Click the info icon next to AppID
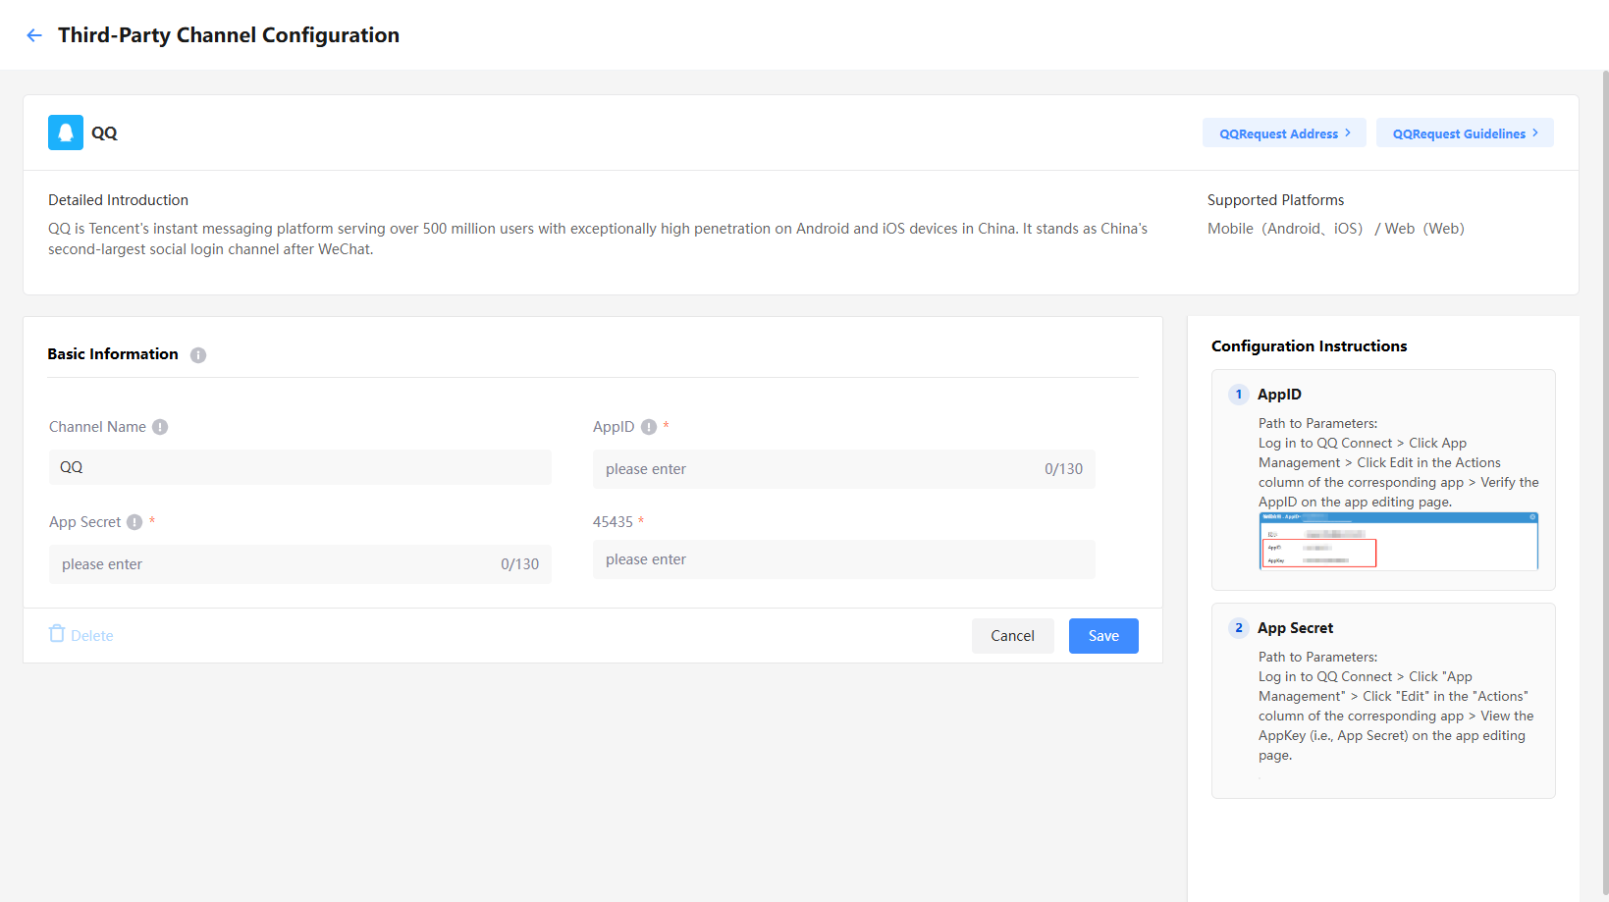 [649, 427]
